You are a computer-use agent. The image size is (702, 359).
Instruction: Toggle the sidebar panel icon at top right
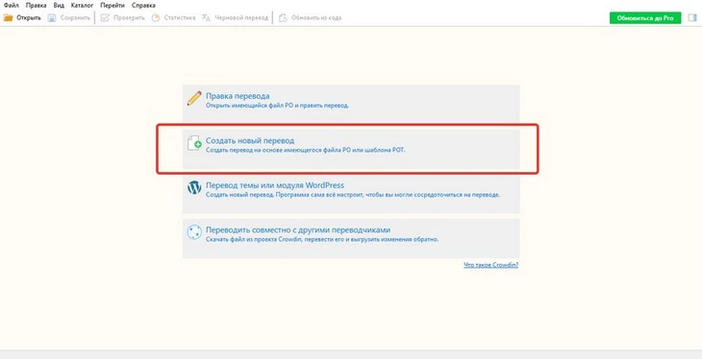click(x=692, y=18)
